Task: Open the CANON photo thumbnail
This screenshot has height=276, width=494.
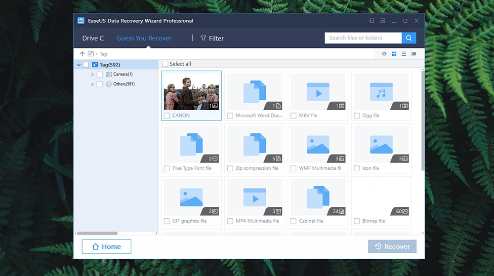Action: tap(191, 91)
